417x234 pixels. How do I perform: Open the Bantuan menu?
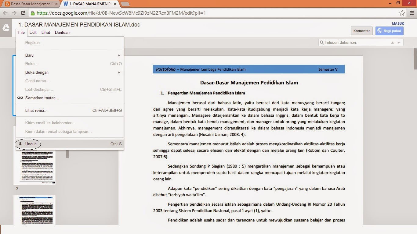62,32
